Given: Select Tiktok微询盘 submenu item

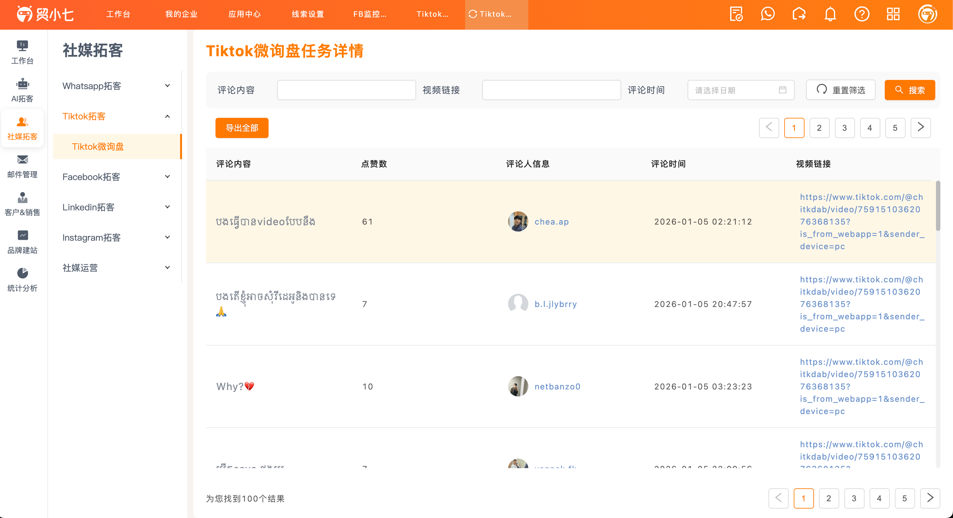Looking at the screenshot, I should point(117,147).
